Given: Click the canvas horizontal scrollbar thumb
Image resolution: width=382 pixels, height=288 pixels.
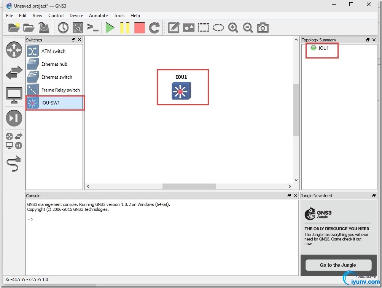Looking at the screenshot, I should pos(189,186).
